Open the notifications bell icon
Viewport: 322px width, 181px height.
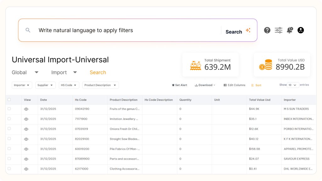(x=290, y=30)
